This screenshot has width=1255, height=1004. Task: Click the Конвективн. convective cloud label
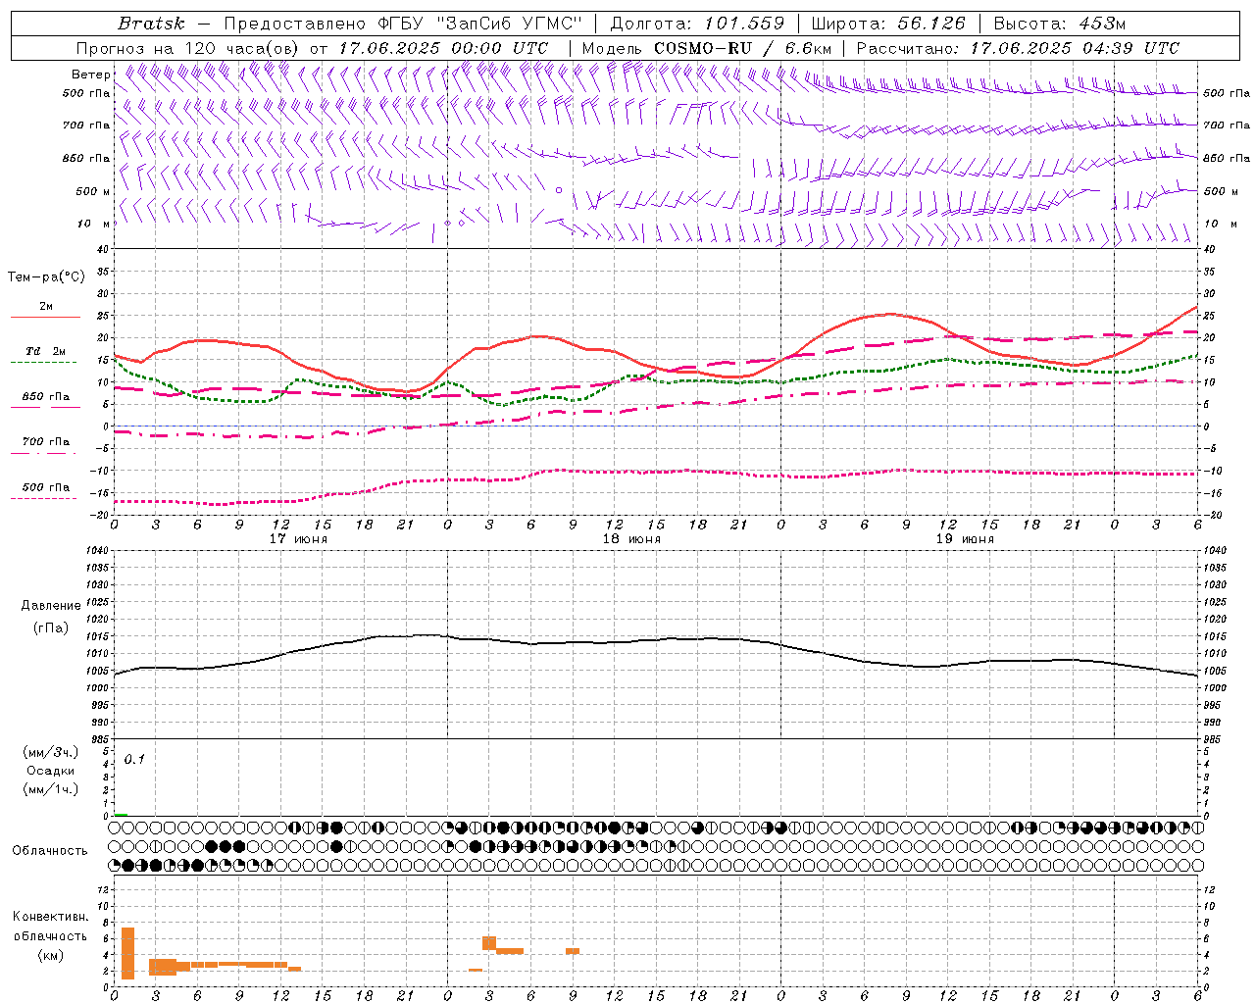pyautogui.click(x=50, y=917)
